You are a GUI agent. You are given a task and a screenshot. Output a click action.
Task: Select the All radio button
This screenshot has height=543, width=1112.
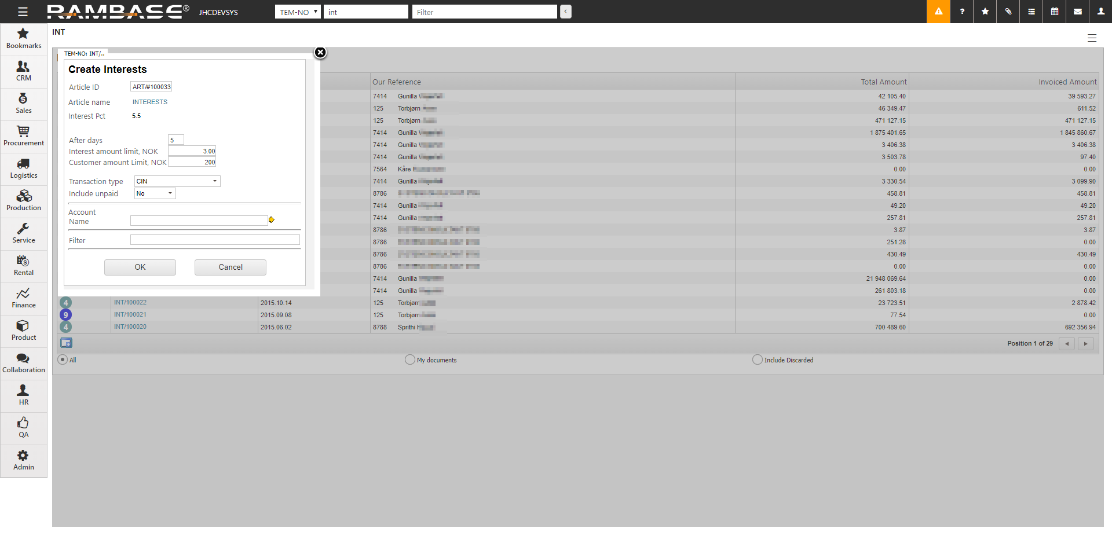(63, 359)
